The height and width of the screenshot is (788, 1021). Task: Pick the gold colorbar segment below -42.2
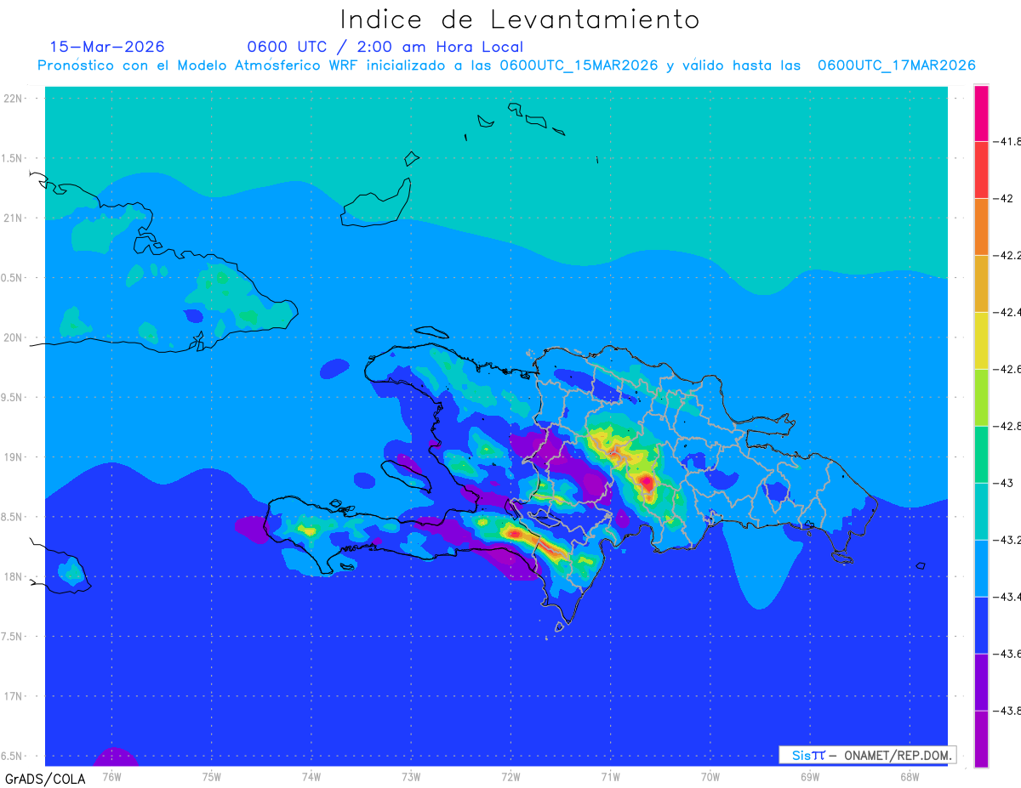pyautogui.click(x=981, y=283)
